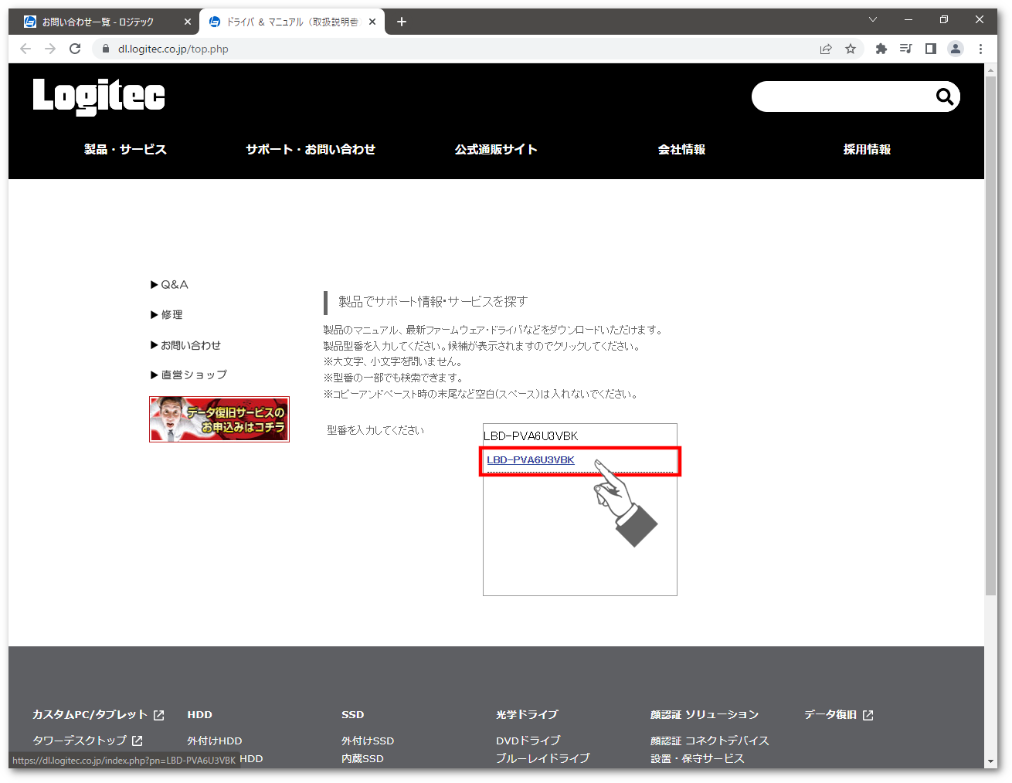The height and width of the screenshot is (783, 1012).
Task: Select the LBD-PVA6U3VBK suggestion link
Action: (531, 459)
